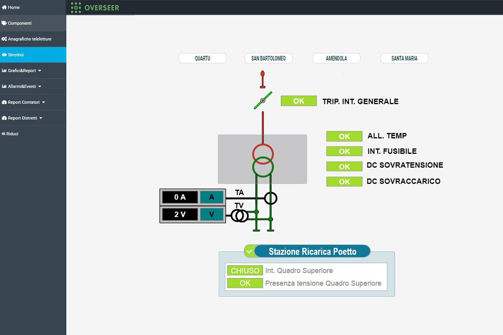The image size is (503, 335).
Task: Expand the Grafici&Report dropdown arrow
Action: click(40, 71)
